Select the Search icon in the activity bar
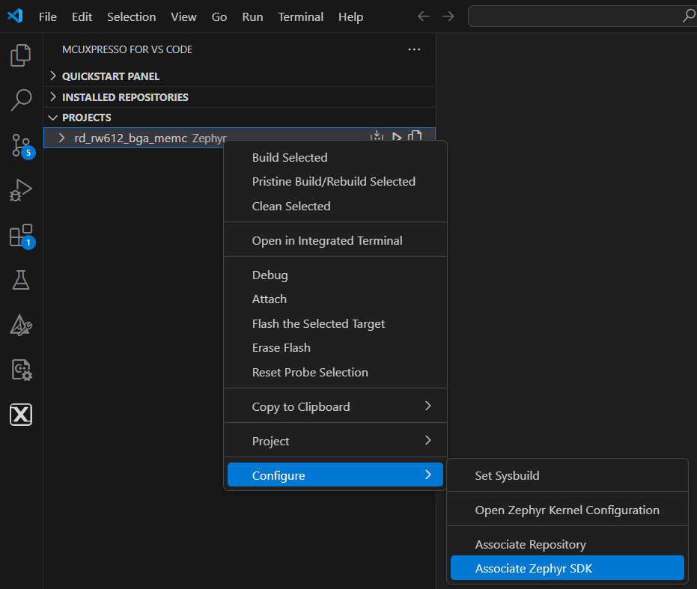Image resolution: width=697 pixels, height=589 pixels. click(20, 100)
